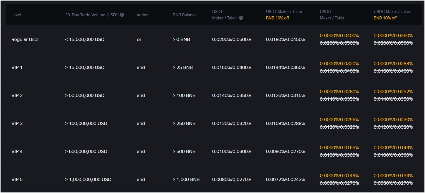Select the VIP 5 level cell
Image resolution: width=425 pixels, height=193 pixels.
[x=17, y=179]
